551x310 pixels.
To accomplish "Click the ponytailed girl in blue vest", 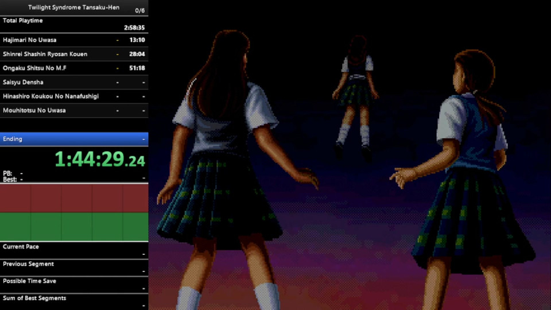I will (464, 179).
